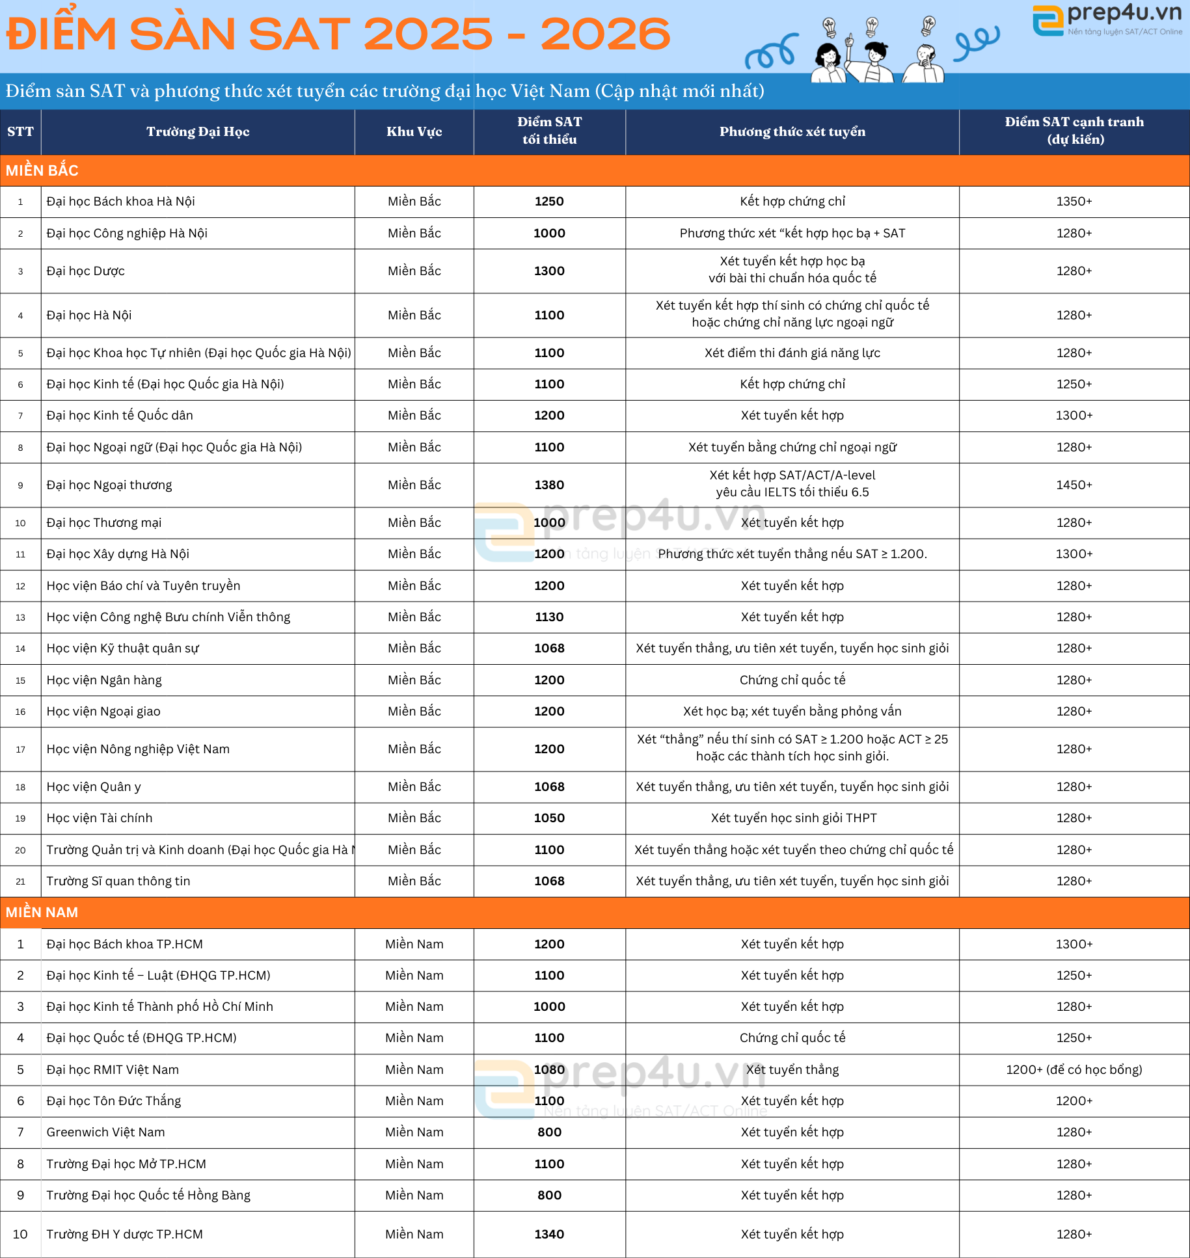The image size is (1190, 1258).
Task: Click the Phương thức xét tuyển column header
Action: (x=792, y=131)
